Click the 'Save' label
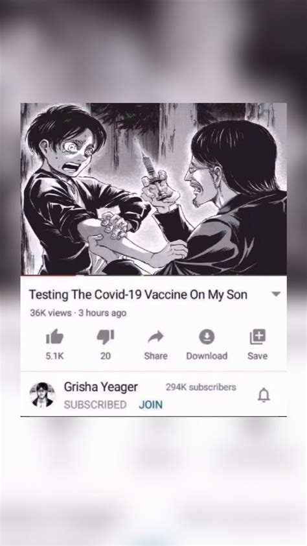The width and height of the screenshot is (307, 546). pyautogui.click(x=258, y=356)
